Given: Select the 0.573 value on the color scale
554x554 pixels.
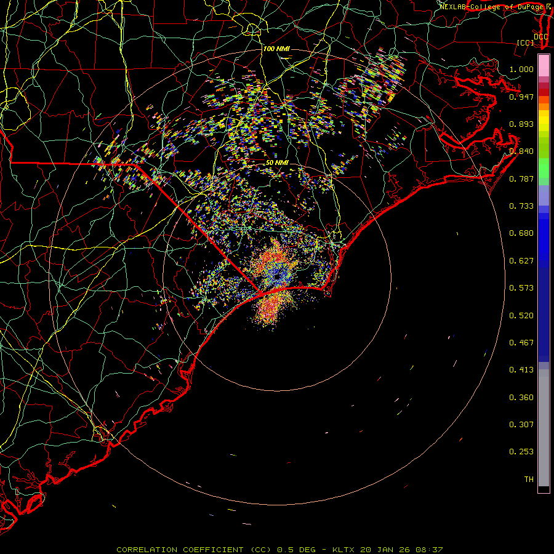Looking at the screenshot, I should point(521,288).
